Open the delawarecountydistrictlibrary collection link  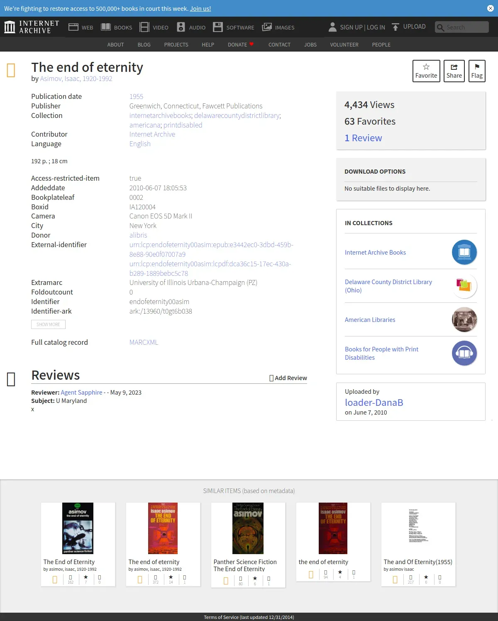pyautogui.click(x=237, y=115)
